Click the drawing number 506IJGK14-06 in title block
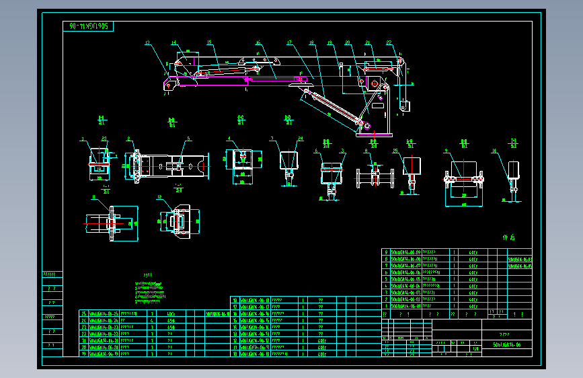This screenshot has height=378, width=583. point(507,344)
